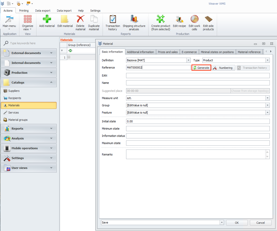Image resolution: width=277 pixels, height=231 pixels.
Task: Click the Reference input field
Action: 158,68
